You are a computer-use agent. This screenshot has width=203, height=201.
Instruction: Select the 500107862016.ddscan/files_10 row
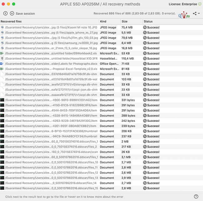click(x=101, y=162)
